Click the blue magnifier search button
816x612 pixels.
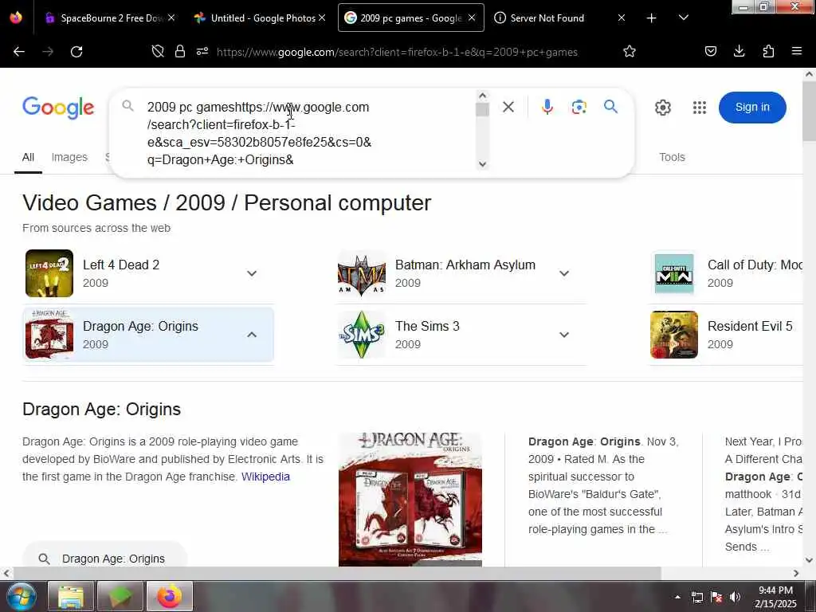[611, 108]
